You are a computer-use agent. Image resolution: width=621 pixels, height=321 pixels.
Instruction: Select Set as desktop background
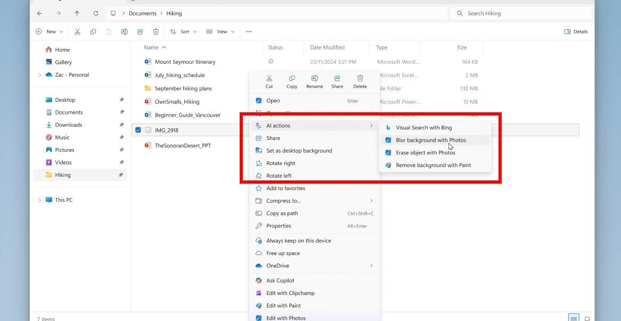299,151
